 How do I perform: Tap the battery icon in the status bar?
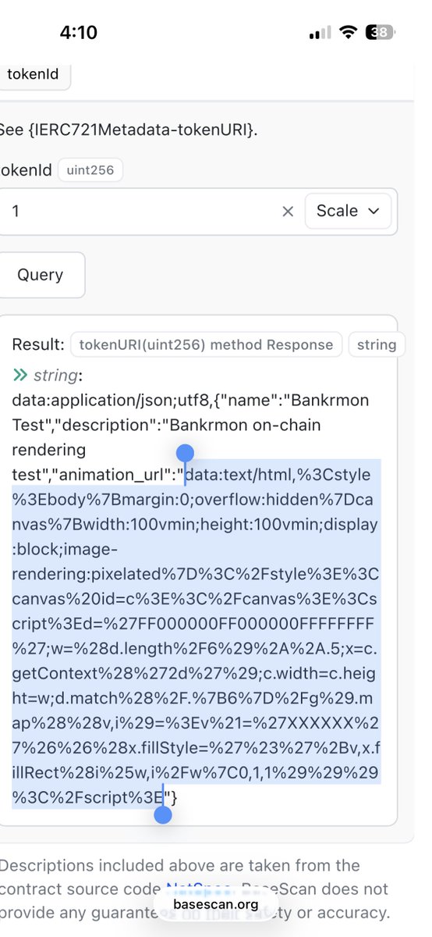(x=381, y=33)
